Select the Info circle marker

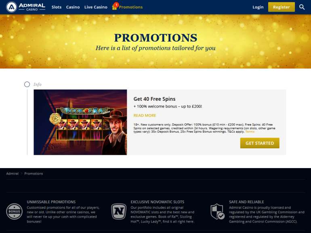[x=27, y=84]
